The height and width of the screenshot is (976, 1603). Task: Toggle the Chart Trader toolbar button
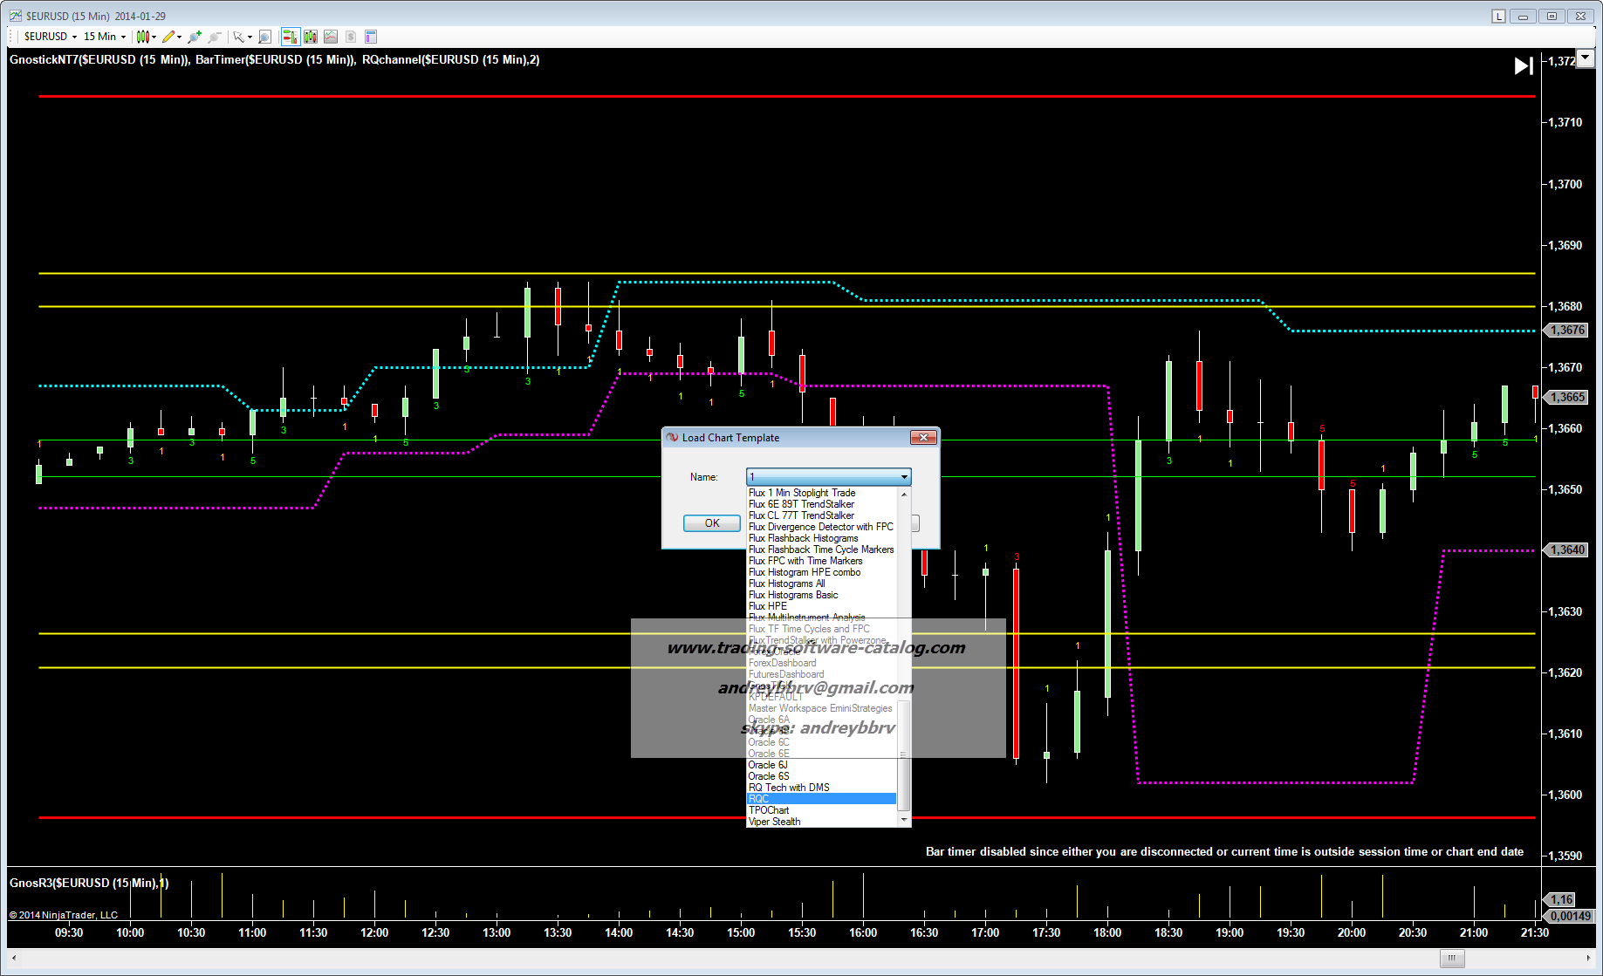coord(290,37)
